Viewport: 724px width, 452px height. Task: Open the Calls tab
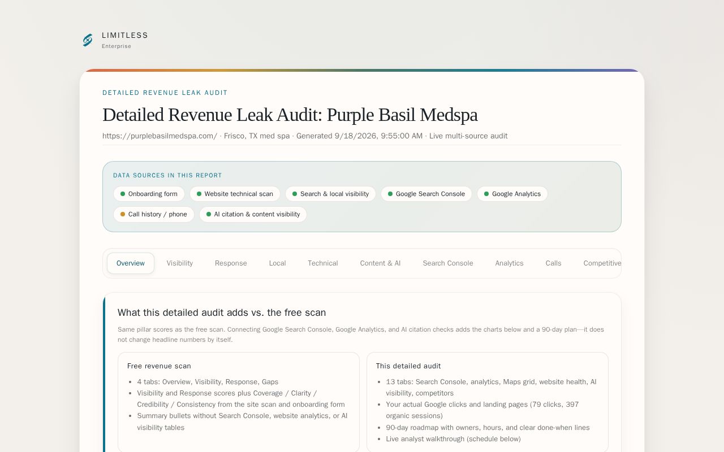[553, 263]
